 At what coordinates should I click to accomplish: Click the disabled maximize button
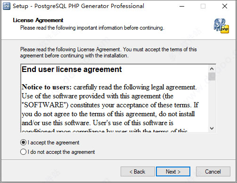coord(203,6)
